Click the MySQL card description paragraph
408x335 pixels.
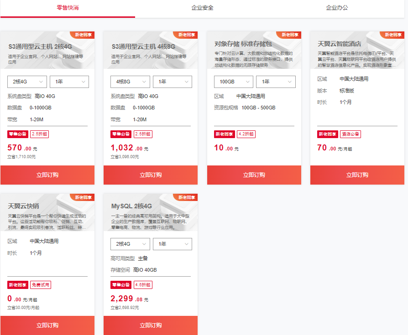[151, 222]
